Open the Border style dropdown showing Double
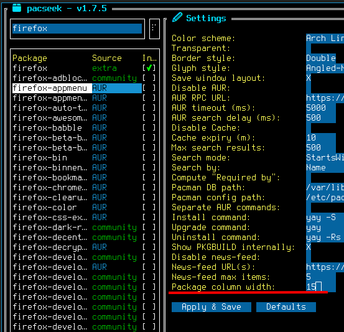Screen dimensions: 344x332 [321, 58]
